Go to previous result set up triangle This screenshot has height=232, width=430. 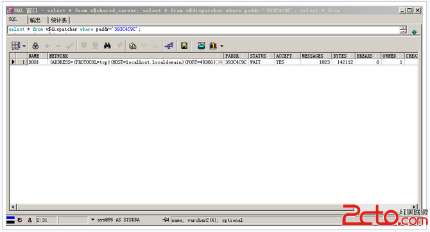click(155, 46)
